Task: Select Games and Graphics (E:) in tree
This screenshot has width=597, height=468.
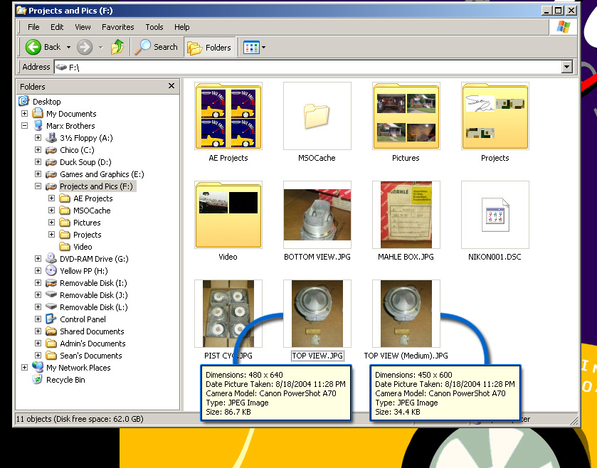Action: point(102,174)
